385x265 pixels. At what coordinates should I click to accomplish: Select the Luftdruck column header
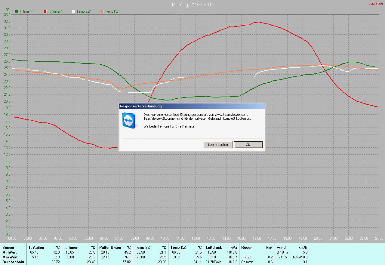click(214, 248)
